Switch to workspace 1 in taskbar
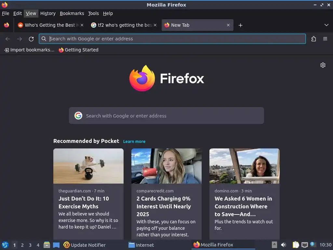This screenshot has height=250, width=333. point(14,245)
